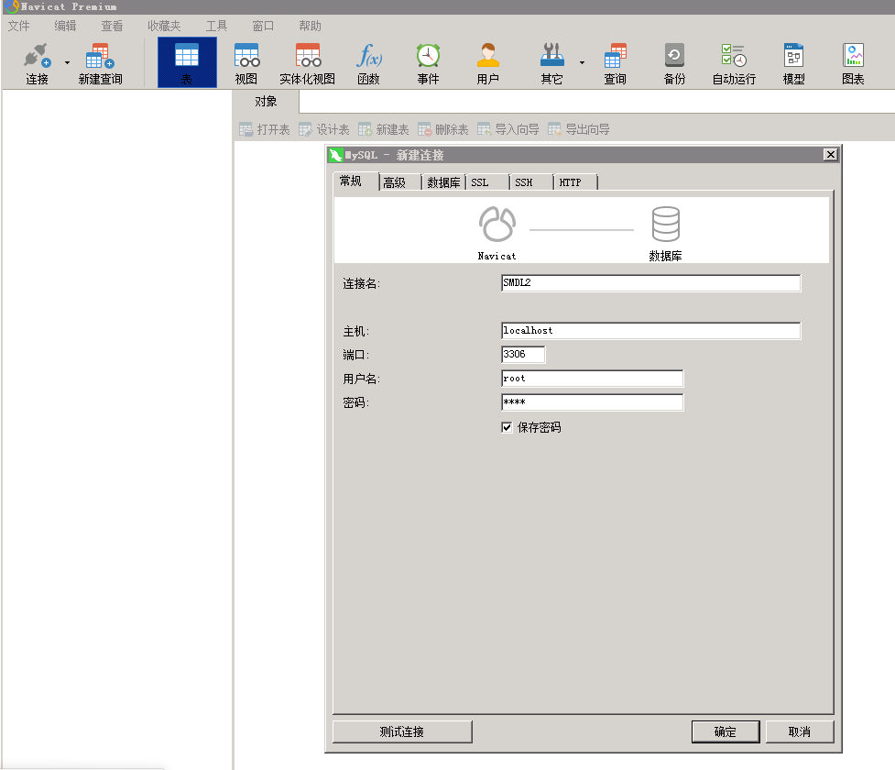Switch to the 高级 advanced tab
Viewport: 895px width, 770px height.
[x=399, y=182]
